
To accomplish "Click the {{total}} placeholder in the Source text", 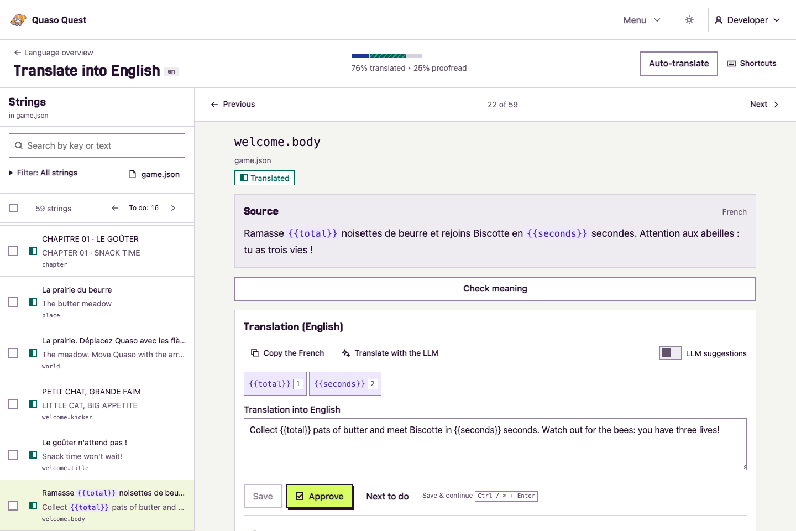I will point(313,233).
